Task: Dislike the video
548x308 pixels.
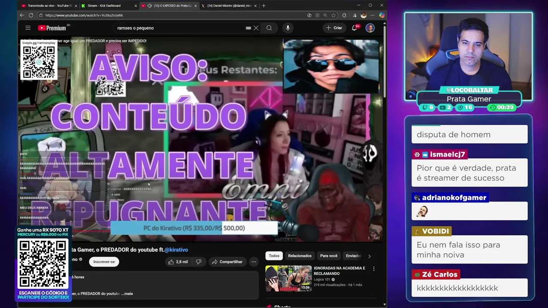Action: [199, 262]
